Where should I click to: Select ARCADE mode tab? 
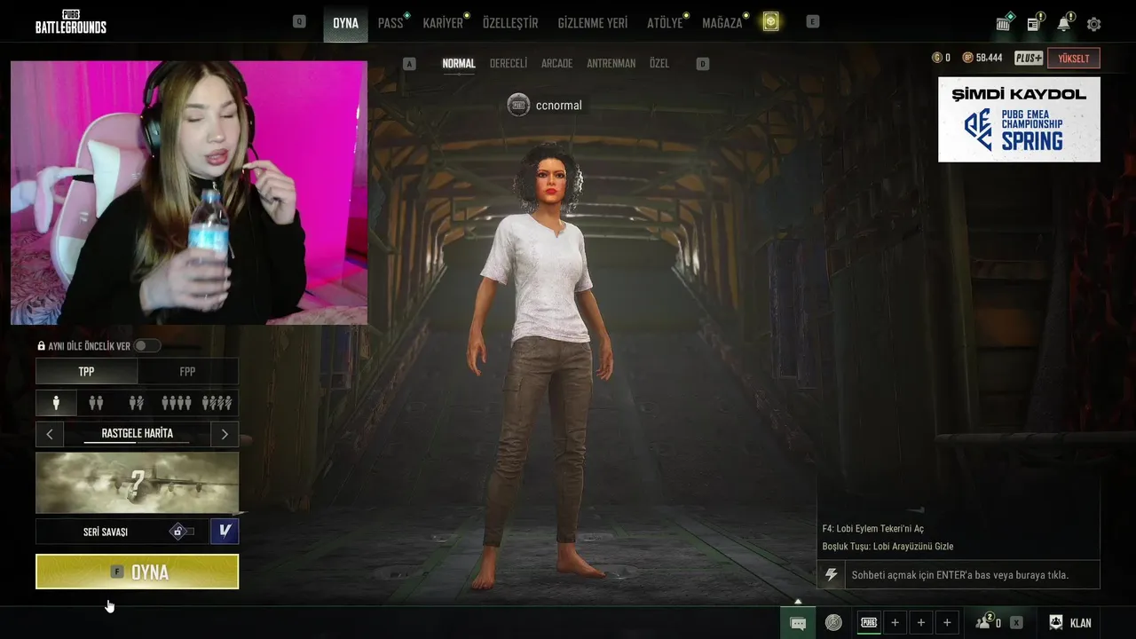coord(556,64)
